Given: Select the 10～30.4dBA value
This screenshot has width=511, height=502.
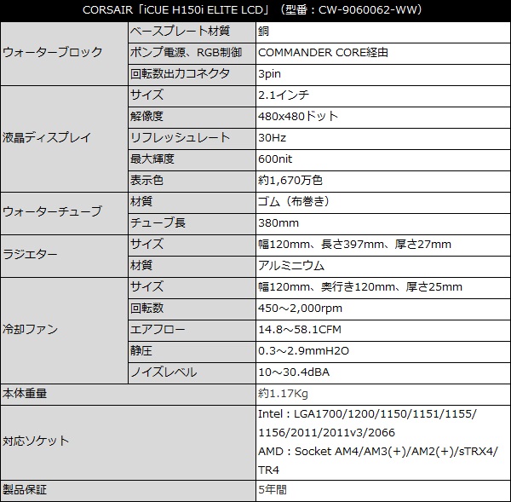Looking at the screenshot, I should [294, 372].
